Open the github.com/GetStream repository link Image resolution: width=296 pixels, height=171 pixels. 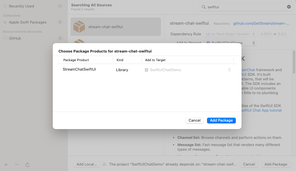pos(261,24)
